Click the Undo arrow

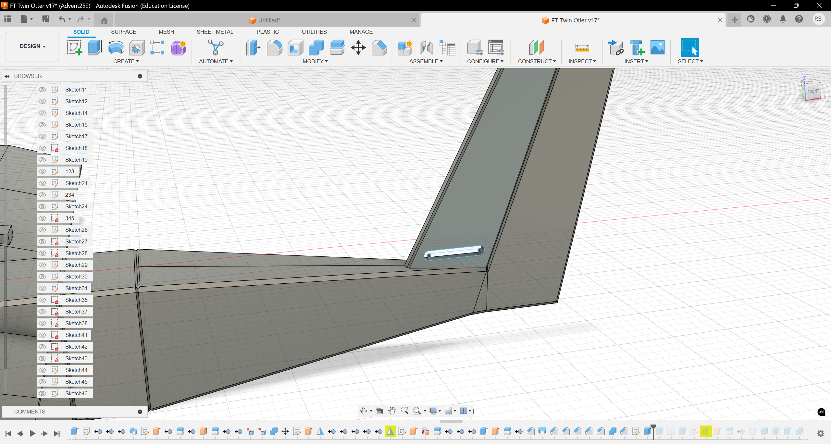(x=62, y=19)
